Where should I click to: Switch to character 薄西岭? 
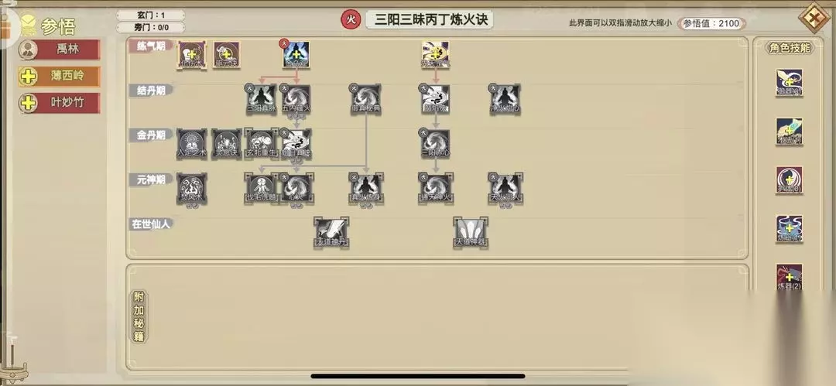(x=59, y=77)
